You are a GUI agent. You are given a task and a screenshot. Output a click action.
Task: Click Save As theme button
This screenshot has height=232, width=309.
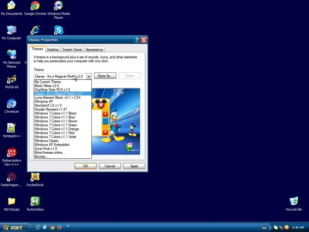point(105,76)
